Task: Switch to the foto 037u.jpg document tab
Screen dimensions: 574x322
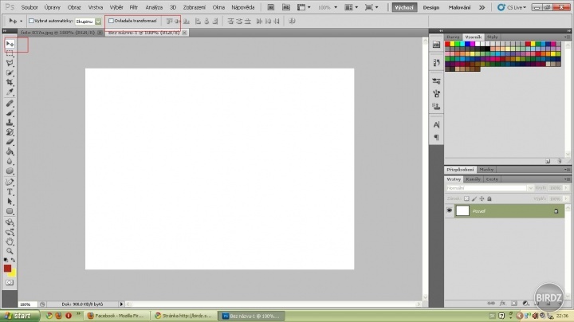Action: [x=58, y=33]
